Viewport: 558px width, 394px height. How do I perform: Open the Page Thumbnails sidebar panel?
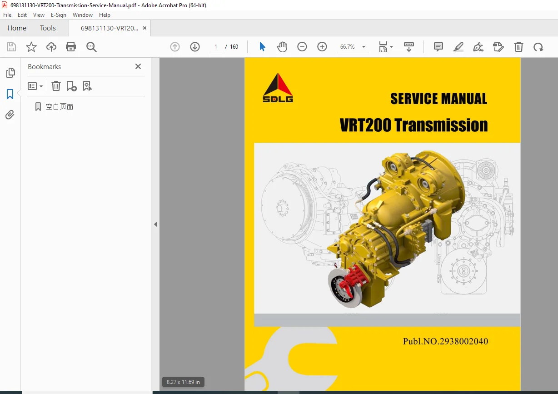pos(10,73)
